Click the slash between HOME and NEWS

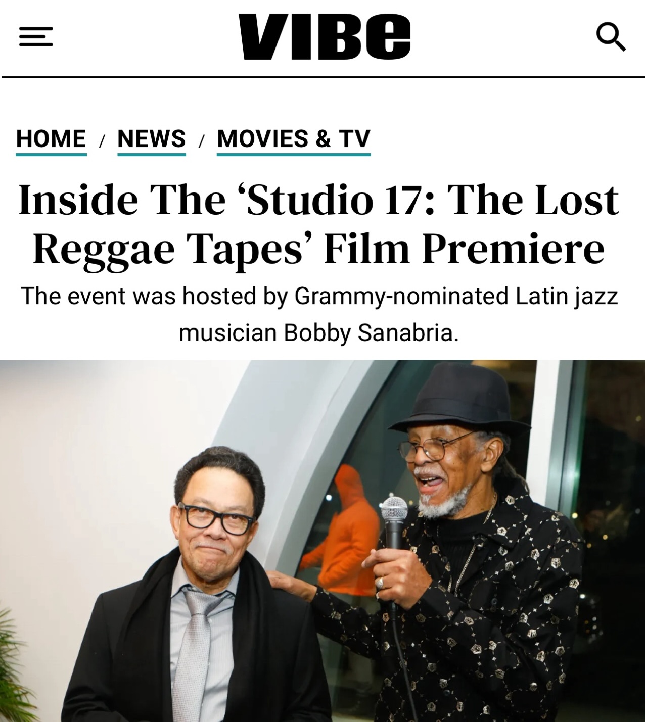102,140
